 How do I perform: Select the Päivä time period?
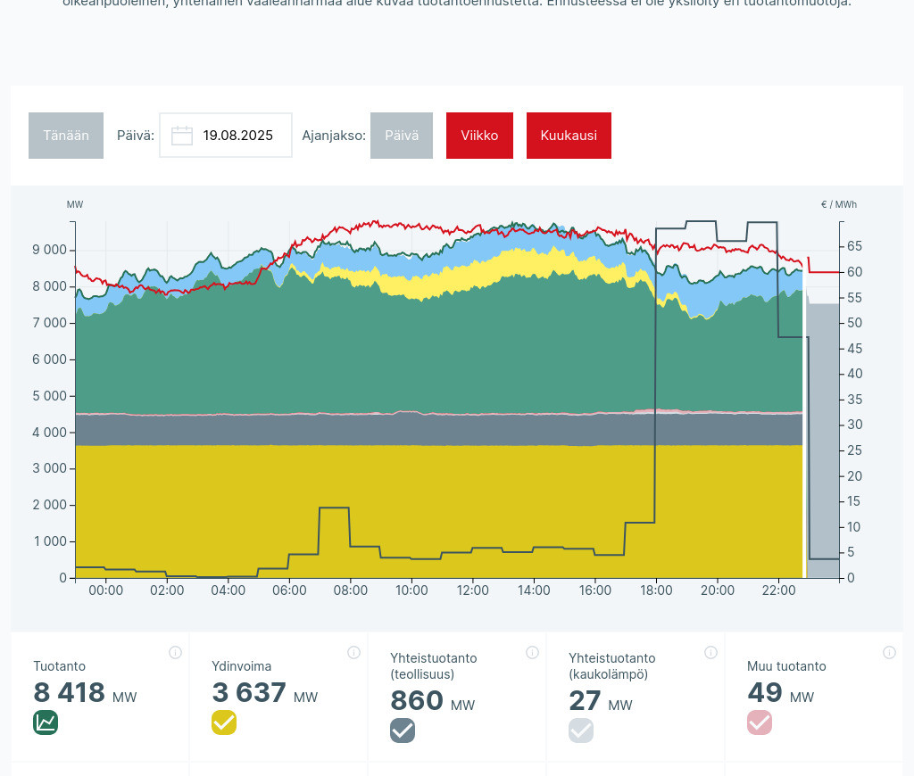(402, 136)
